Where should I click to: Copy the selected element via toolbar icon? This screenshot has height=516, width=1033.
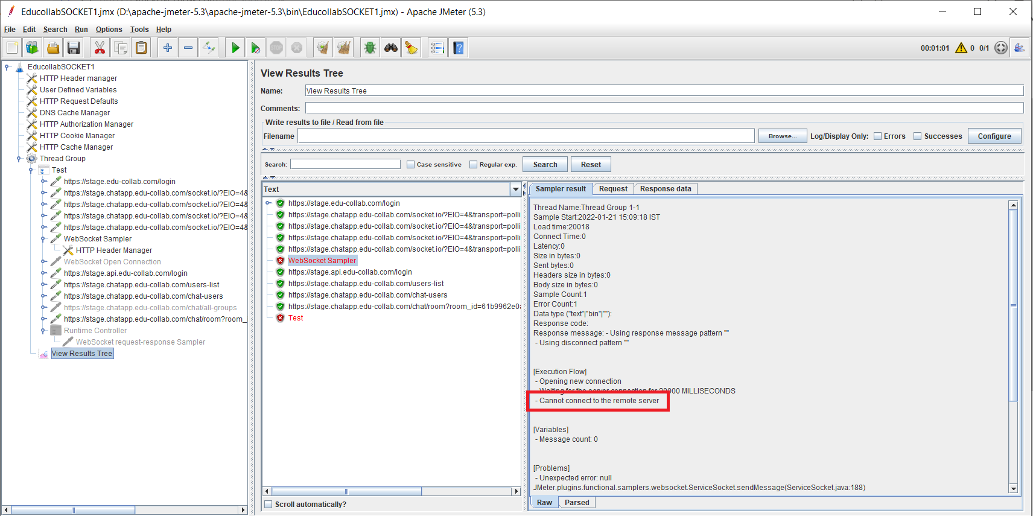click(121, 48)
